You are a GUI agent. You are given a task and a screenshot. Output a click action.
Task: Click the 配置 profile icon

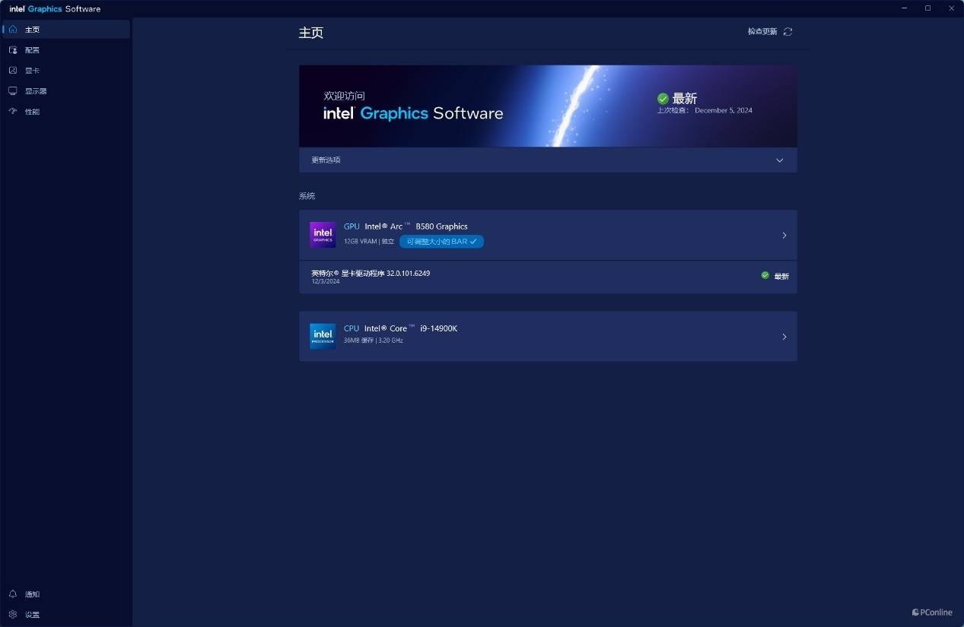[x=12, y=50]
